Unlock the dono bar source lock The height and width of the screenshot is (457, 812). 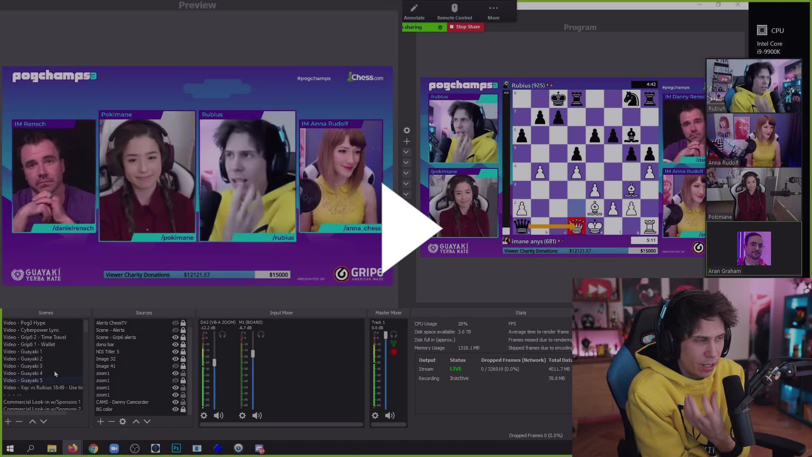[183, 344]
